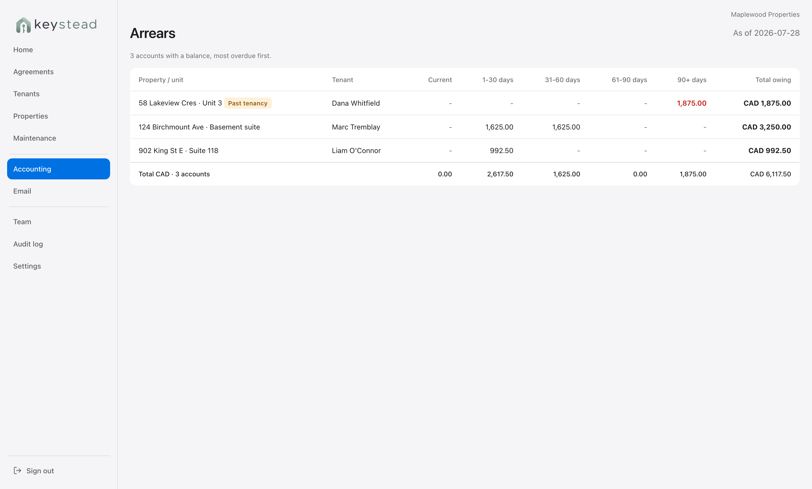The width and height of the screenshot is (812, 489).
Task: Open the 902 King St E Suite 118 row
Action: pos(465,151)
